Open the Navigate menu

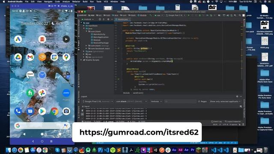tap(48, 2)
